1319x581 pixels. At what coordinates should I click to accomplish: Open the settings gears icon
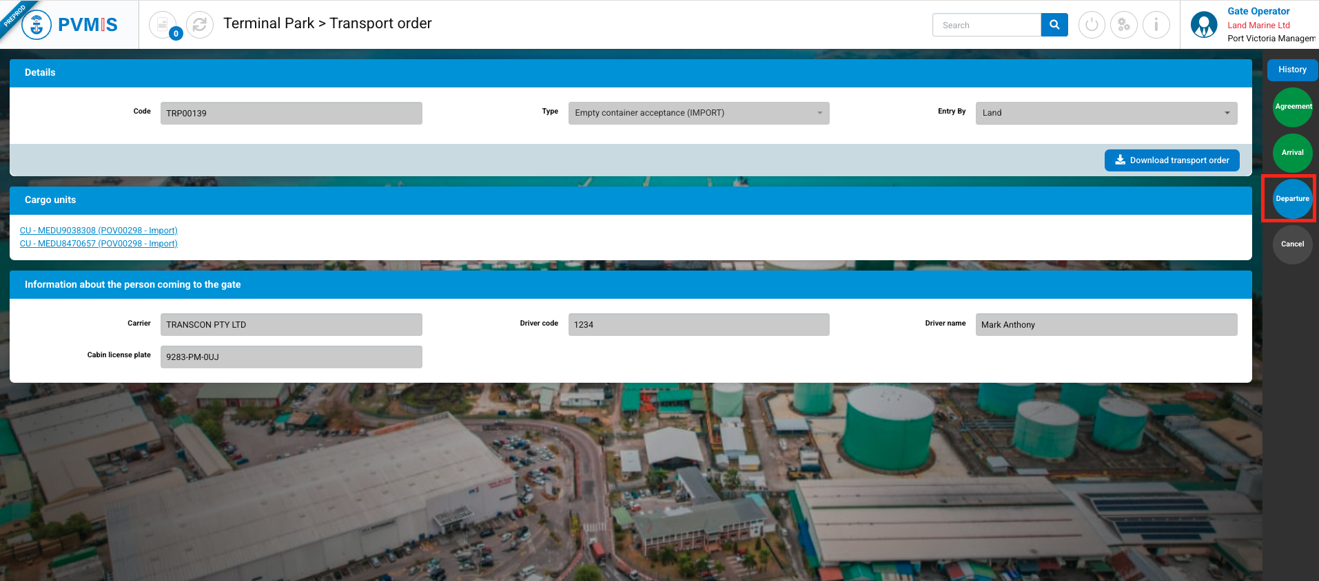pyautogui.click(x=1124, y=25)
